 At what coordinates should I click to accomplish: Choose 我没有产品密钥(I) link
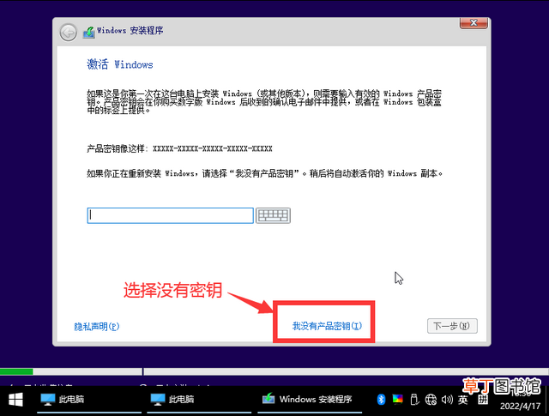click(327, 326)
